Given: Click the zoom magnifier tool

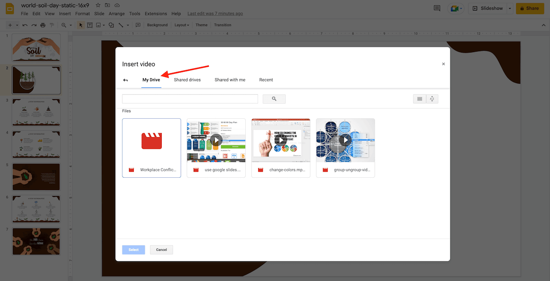Looking at the screenshot, I should [x=64, y=25].
